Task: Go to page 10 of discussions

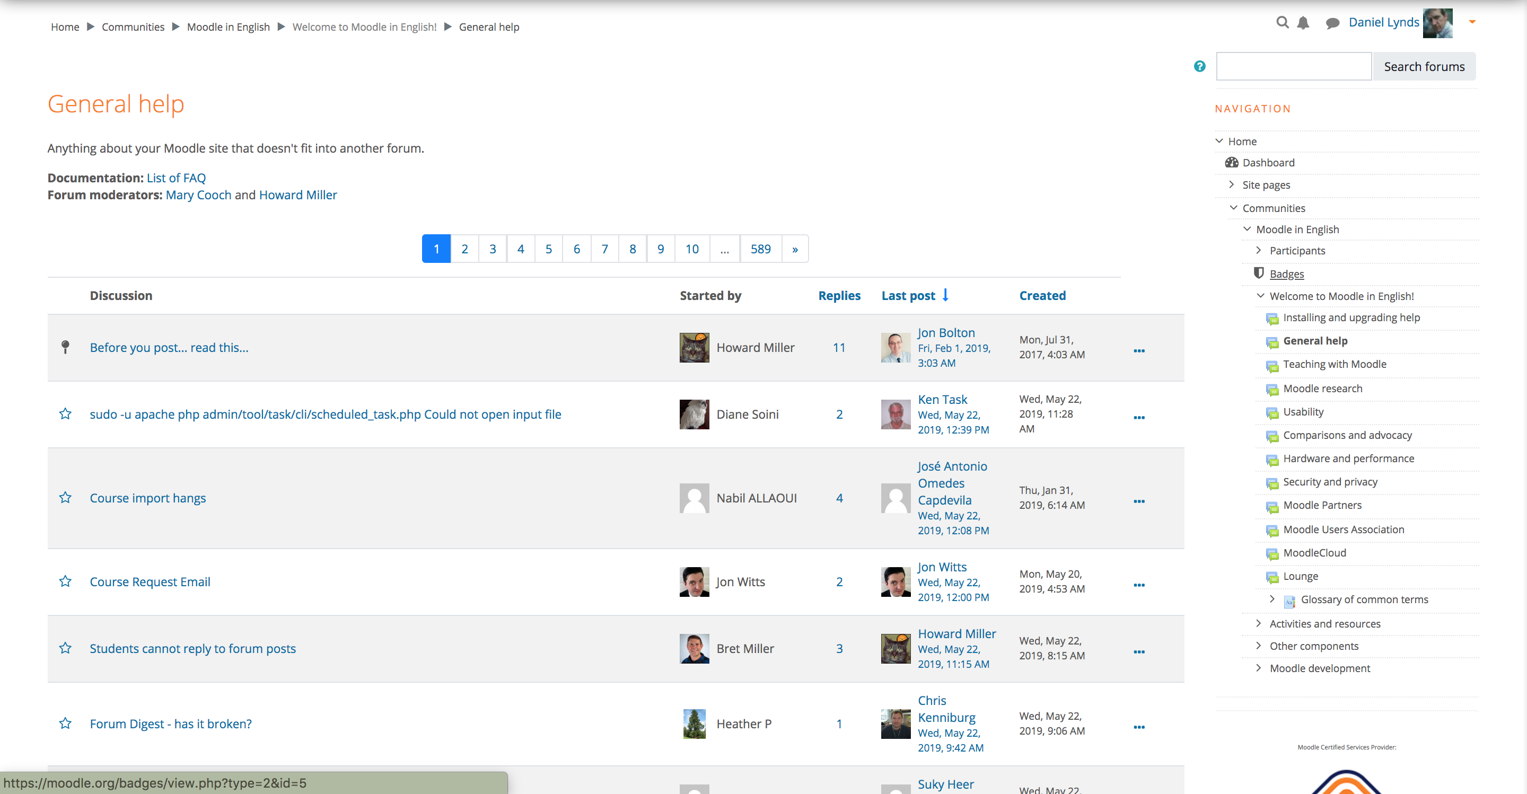Action: click(x=692, y=249)
